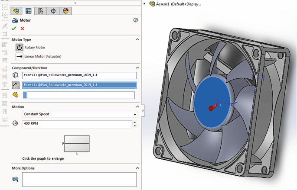297x190 pixels.
Task: Open the DisplayManager color ball tab
Action: (x=65, y=11)
